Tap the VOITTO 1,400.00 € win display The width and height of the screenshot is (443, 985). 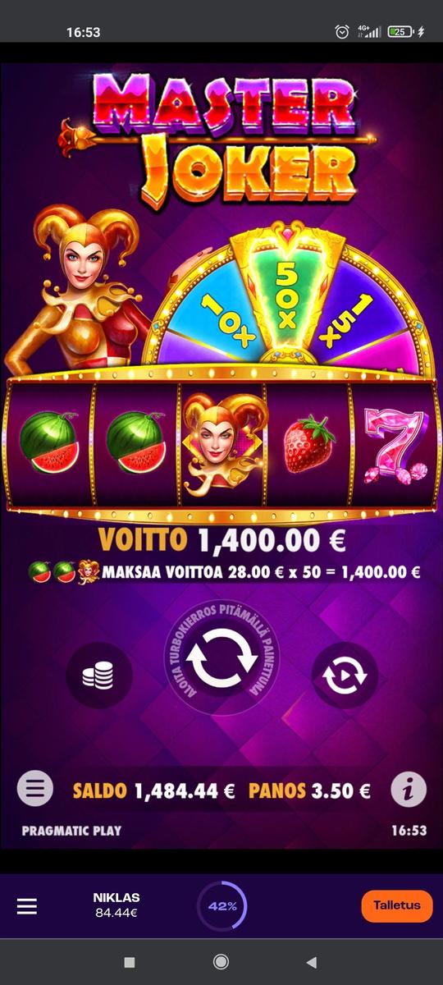[x=221, y=540]
